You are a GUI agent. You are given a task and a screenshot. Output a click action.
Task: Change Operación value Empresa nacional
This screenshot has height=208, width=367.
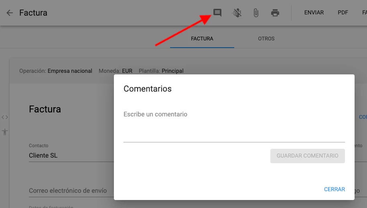click(70, 71)
